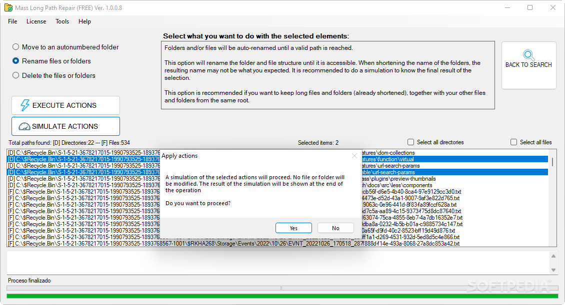Click the lightning bolt icon on Execute Actions
Screen dimensions: 565x305
tap(25, 105)
